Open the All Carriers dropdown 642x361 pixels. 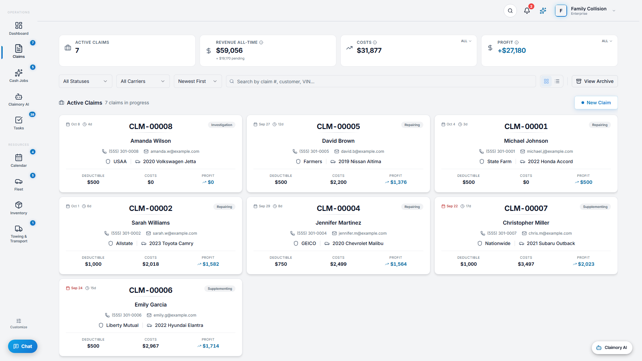[143, 81]
